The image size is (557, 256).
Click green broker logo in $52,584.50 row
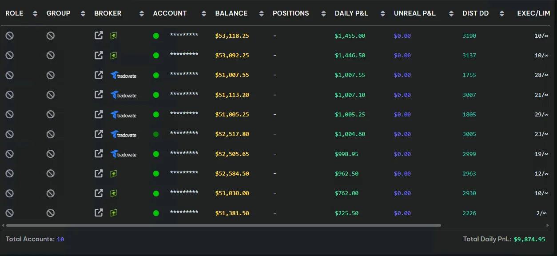click(x=114, y=174)
